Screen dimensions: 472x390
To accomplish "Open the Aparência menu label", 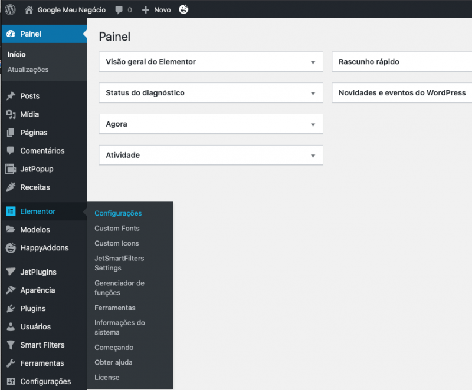I will click(x=38, y=290).
